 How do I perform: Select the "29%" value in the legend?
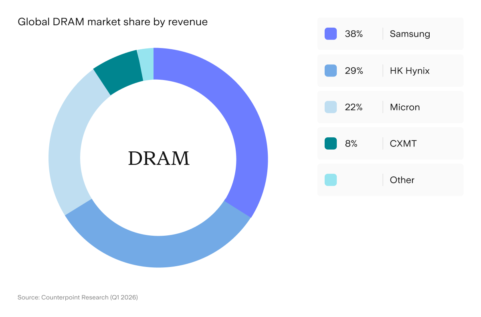point(354,71)
